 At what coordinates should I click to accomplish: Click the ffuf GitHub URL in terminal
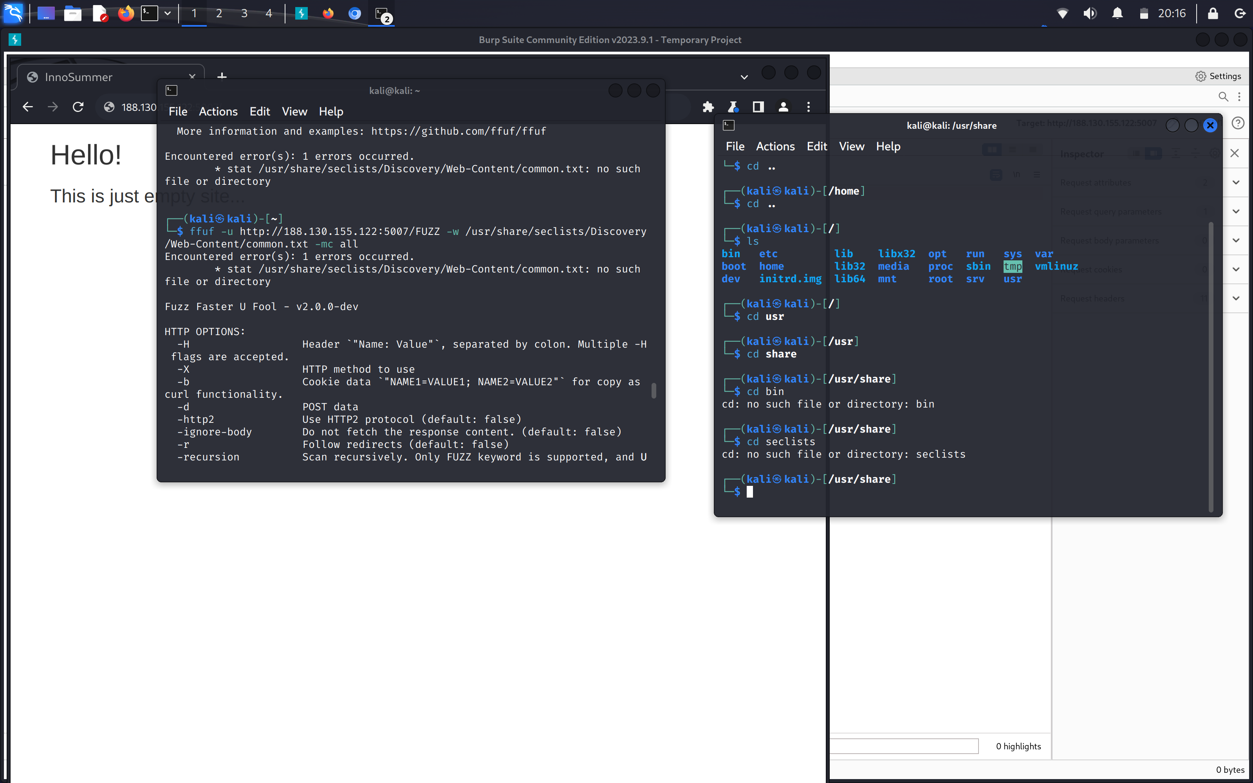tap(458, 131)
